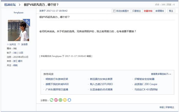Expand 查看更多精选帖子 list
Image resolution: width=179 pixels, height=112 pixels.
(x=161, y=74)
